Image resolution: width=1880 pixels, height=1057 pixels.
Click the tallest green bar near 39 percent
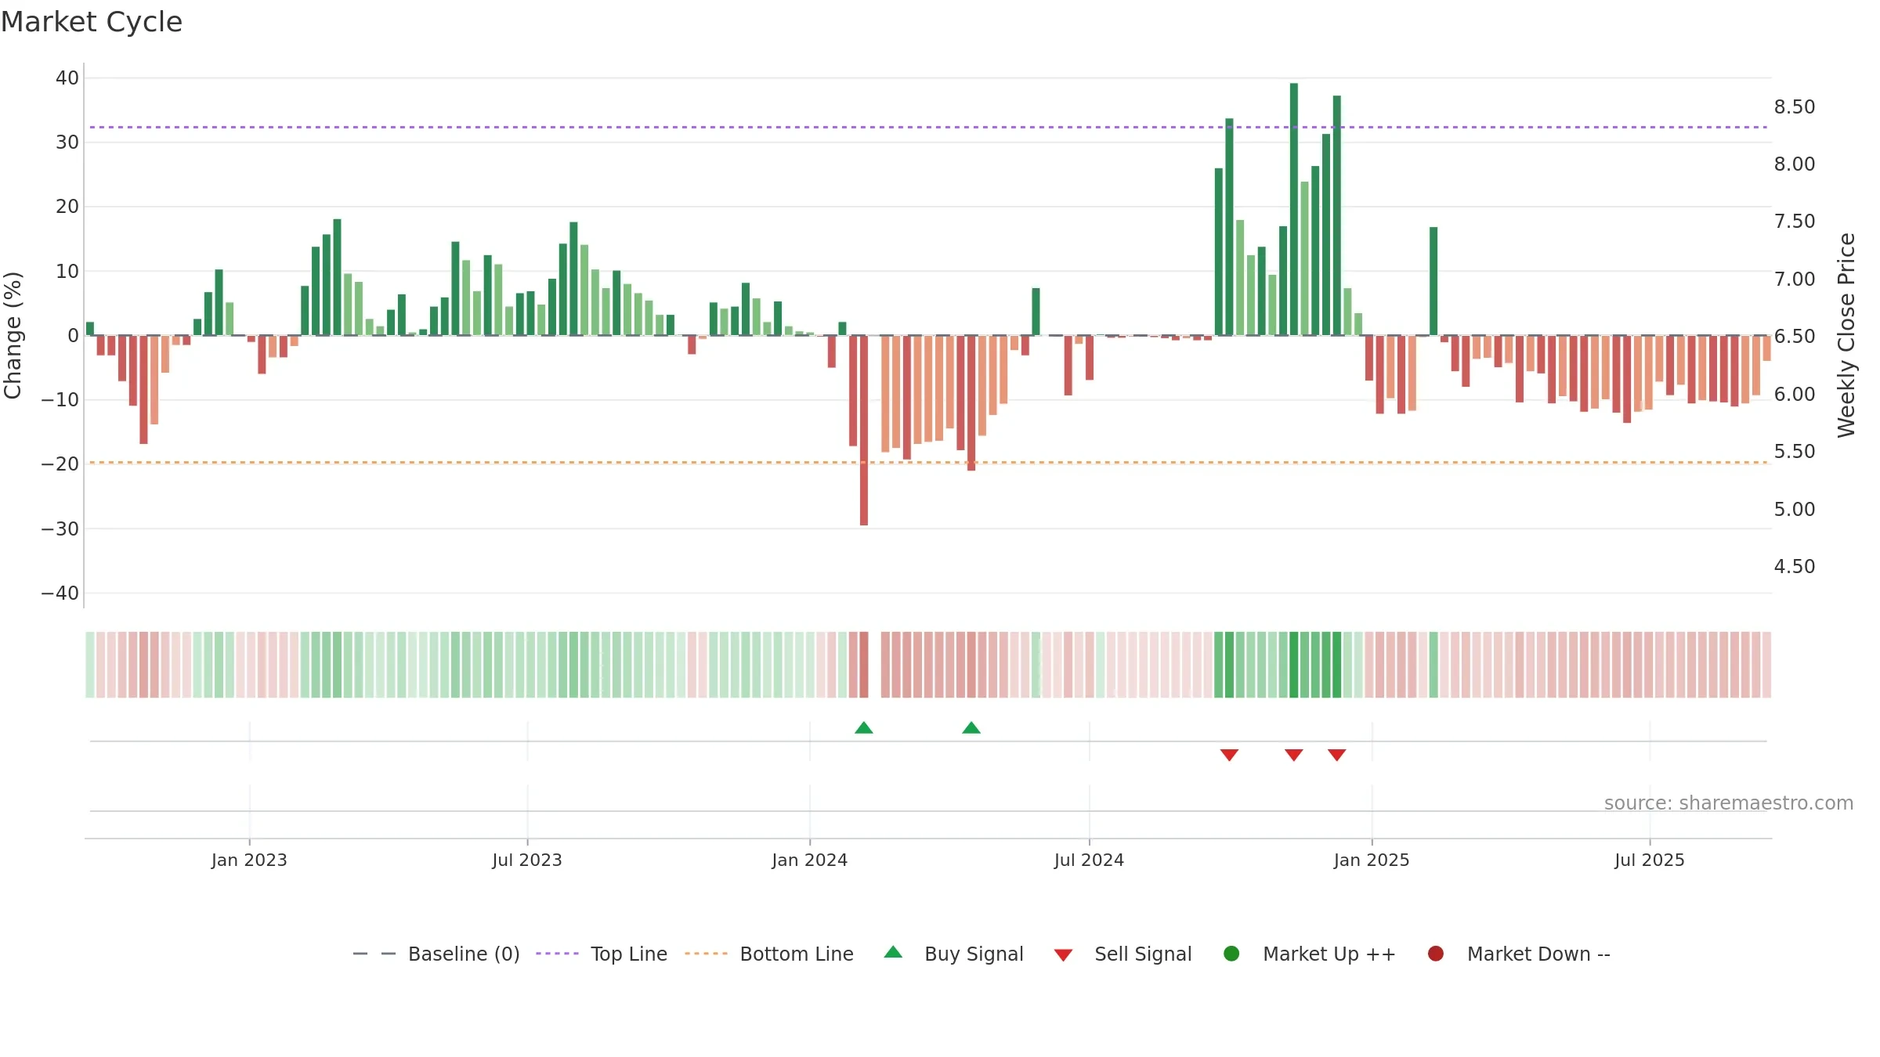click(x=1294, y=209)
